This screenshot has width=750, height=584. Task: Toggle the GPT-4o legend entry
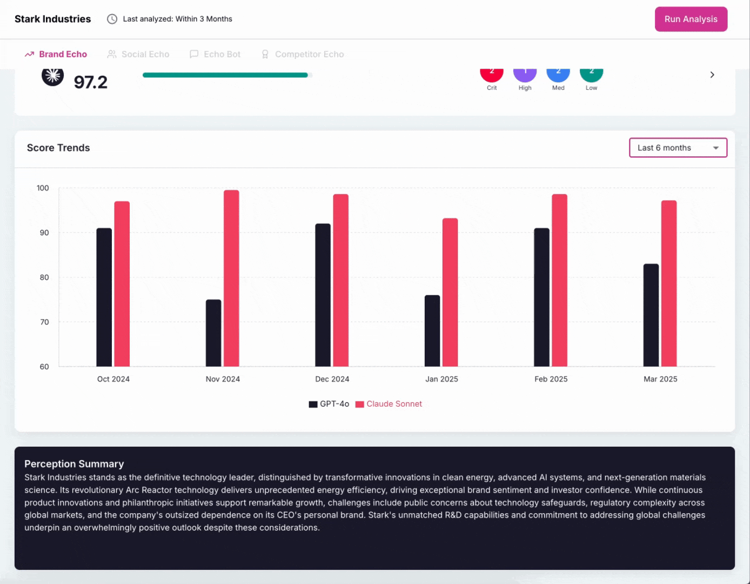coord(329,404)
